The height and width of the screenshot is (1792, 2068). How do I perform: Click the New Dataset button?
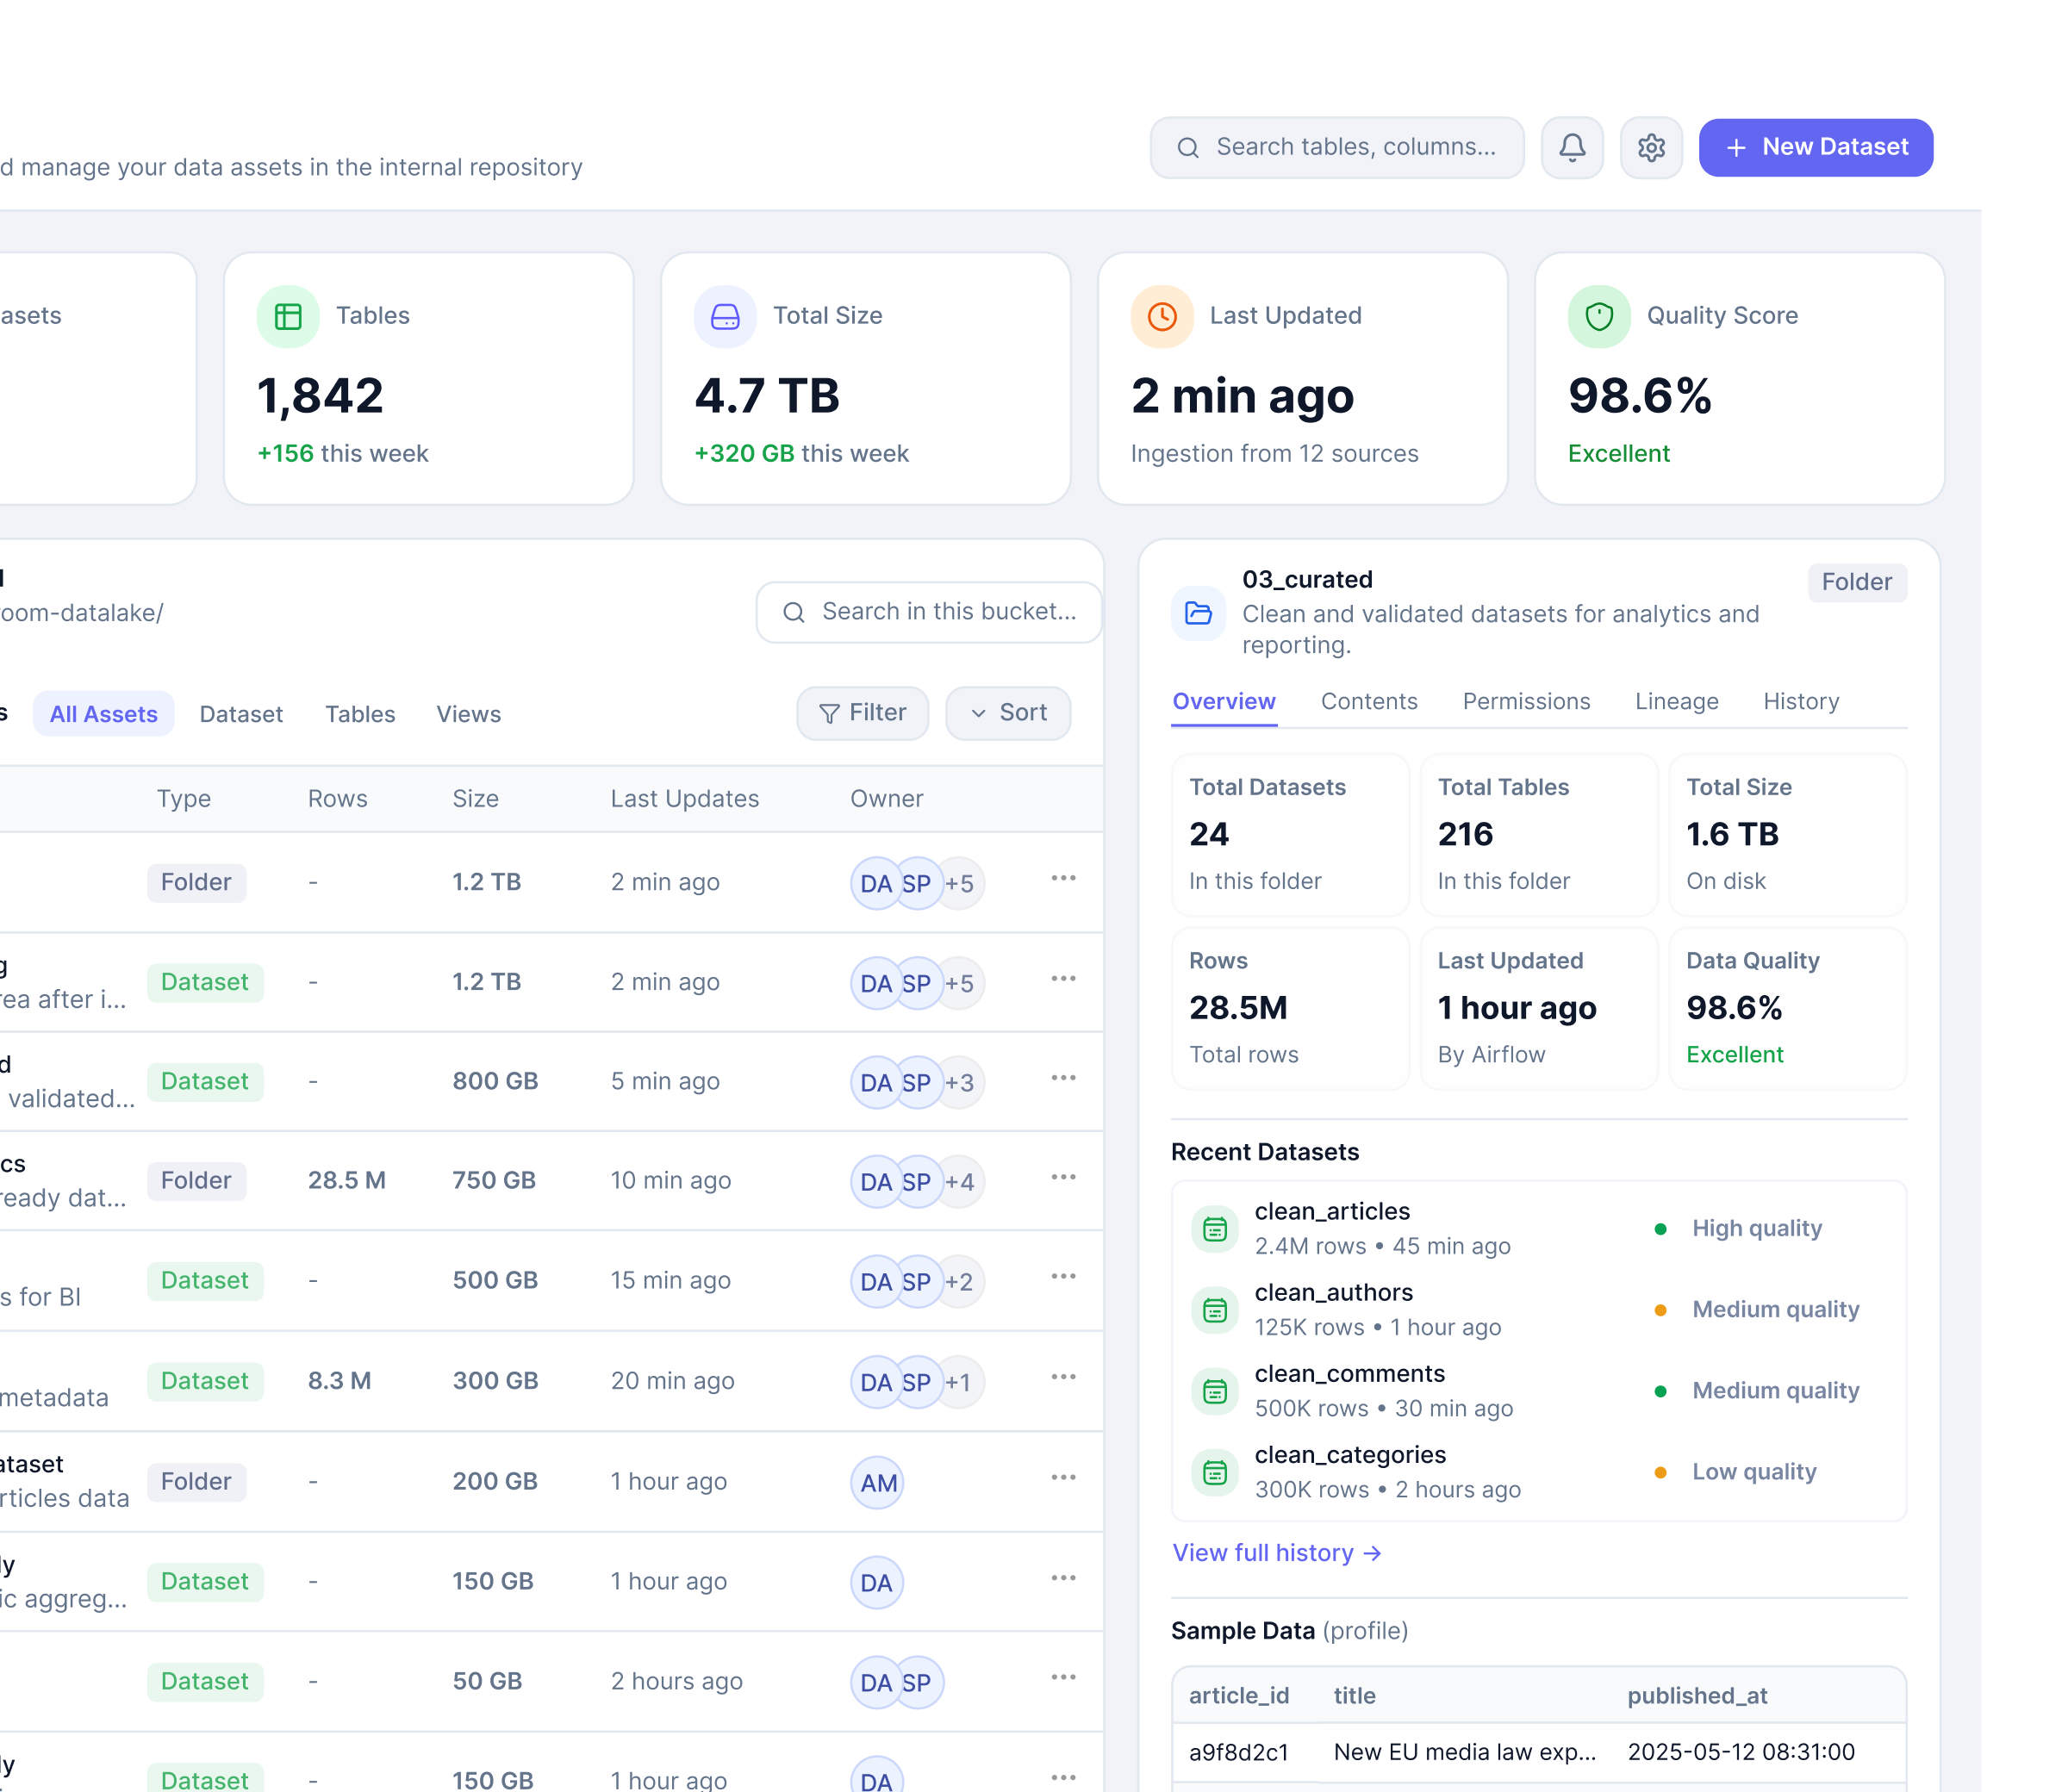point(1815,148)
